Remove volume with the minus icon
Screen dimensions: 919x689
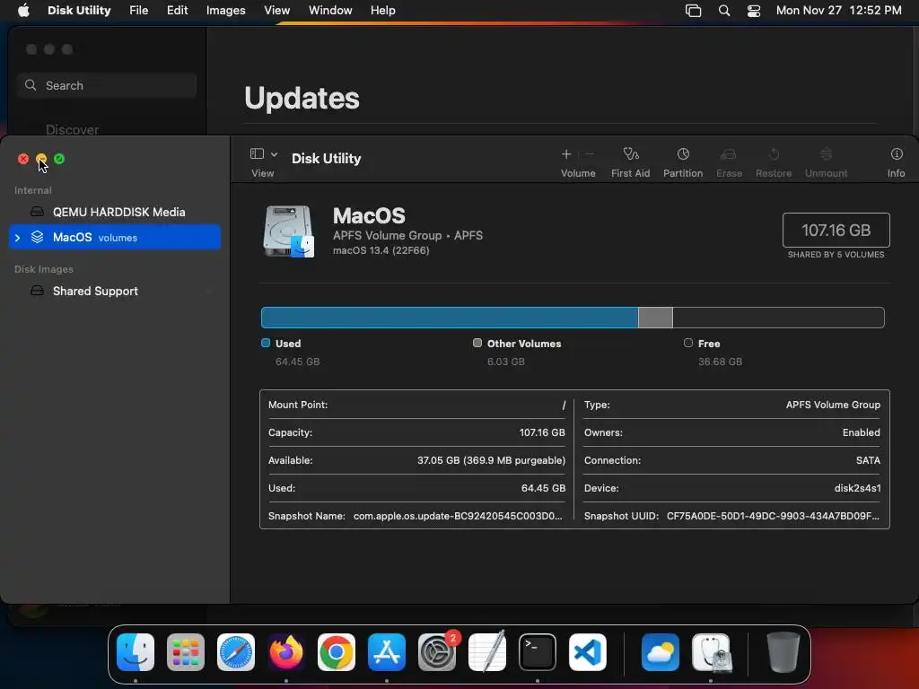[x=590, y=154]
